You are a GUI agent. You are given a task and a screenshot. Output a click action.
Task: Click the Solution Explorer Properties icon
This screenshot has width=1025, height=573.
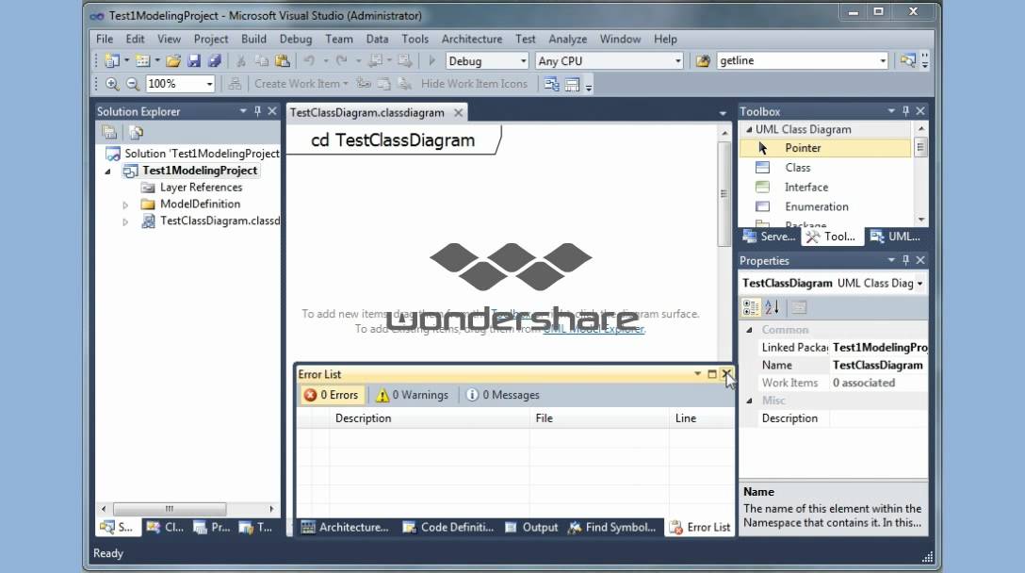[109, 133]
